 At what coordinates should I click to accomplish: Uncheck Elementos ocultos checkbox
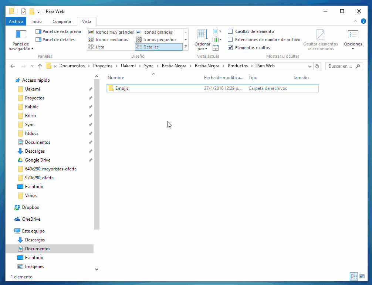point(230,47)
